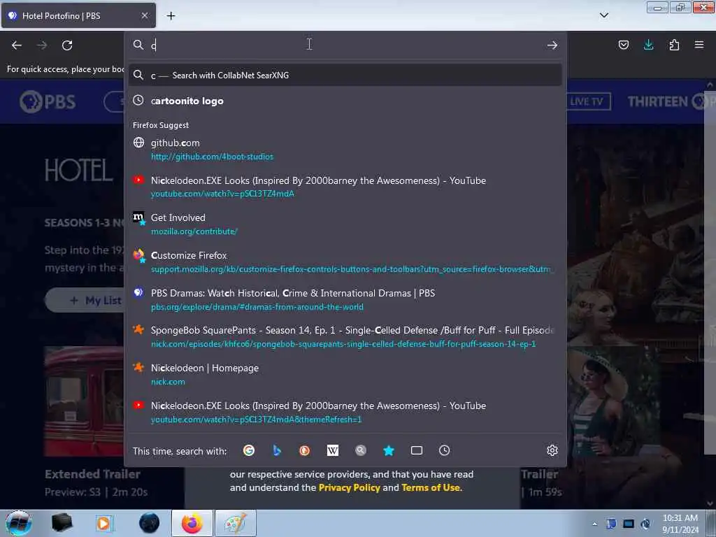Click the back navigation arrow
The width and height of the screenshot is (716, 537).
tap(17, 45)
